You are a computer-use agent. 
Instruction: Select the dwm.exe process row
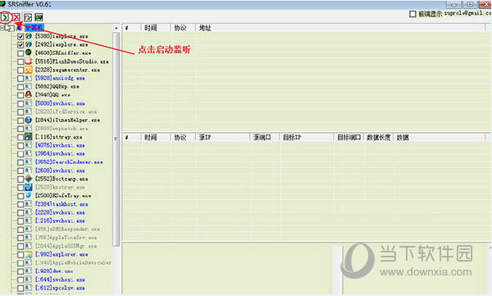coord(53,271)
